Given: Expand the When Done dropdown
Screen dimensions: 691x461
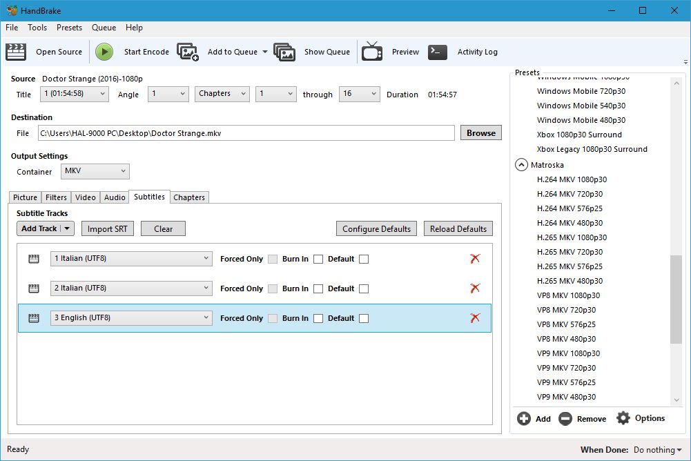Looking at the screenshot, I should pos(654,450).
